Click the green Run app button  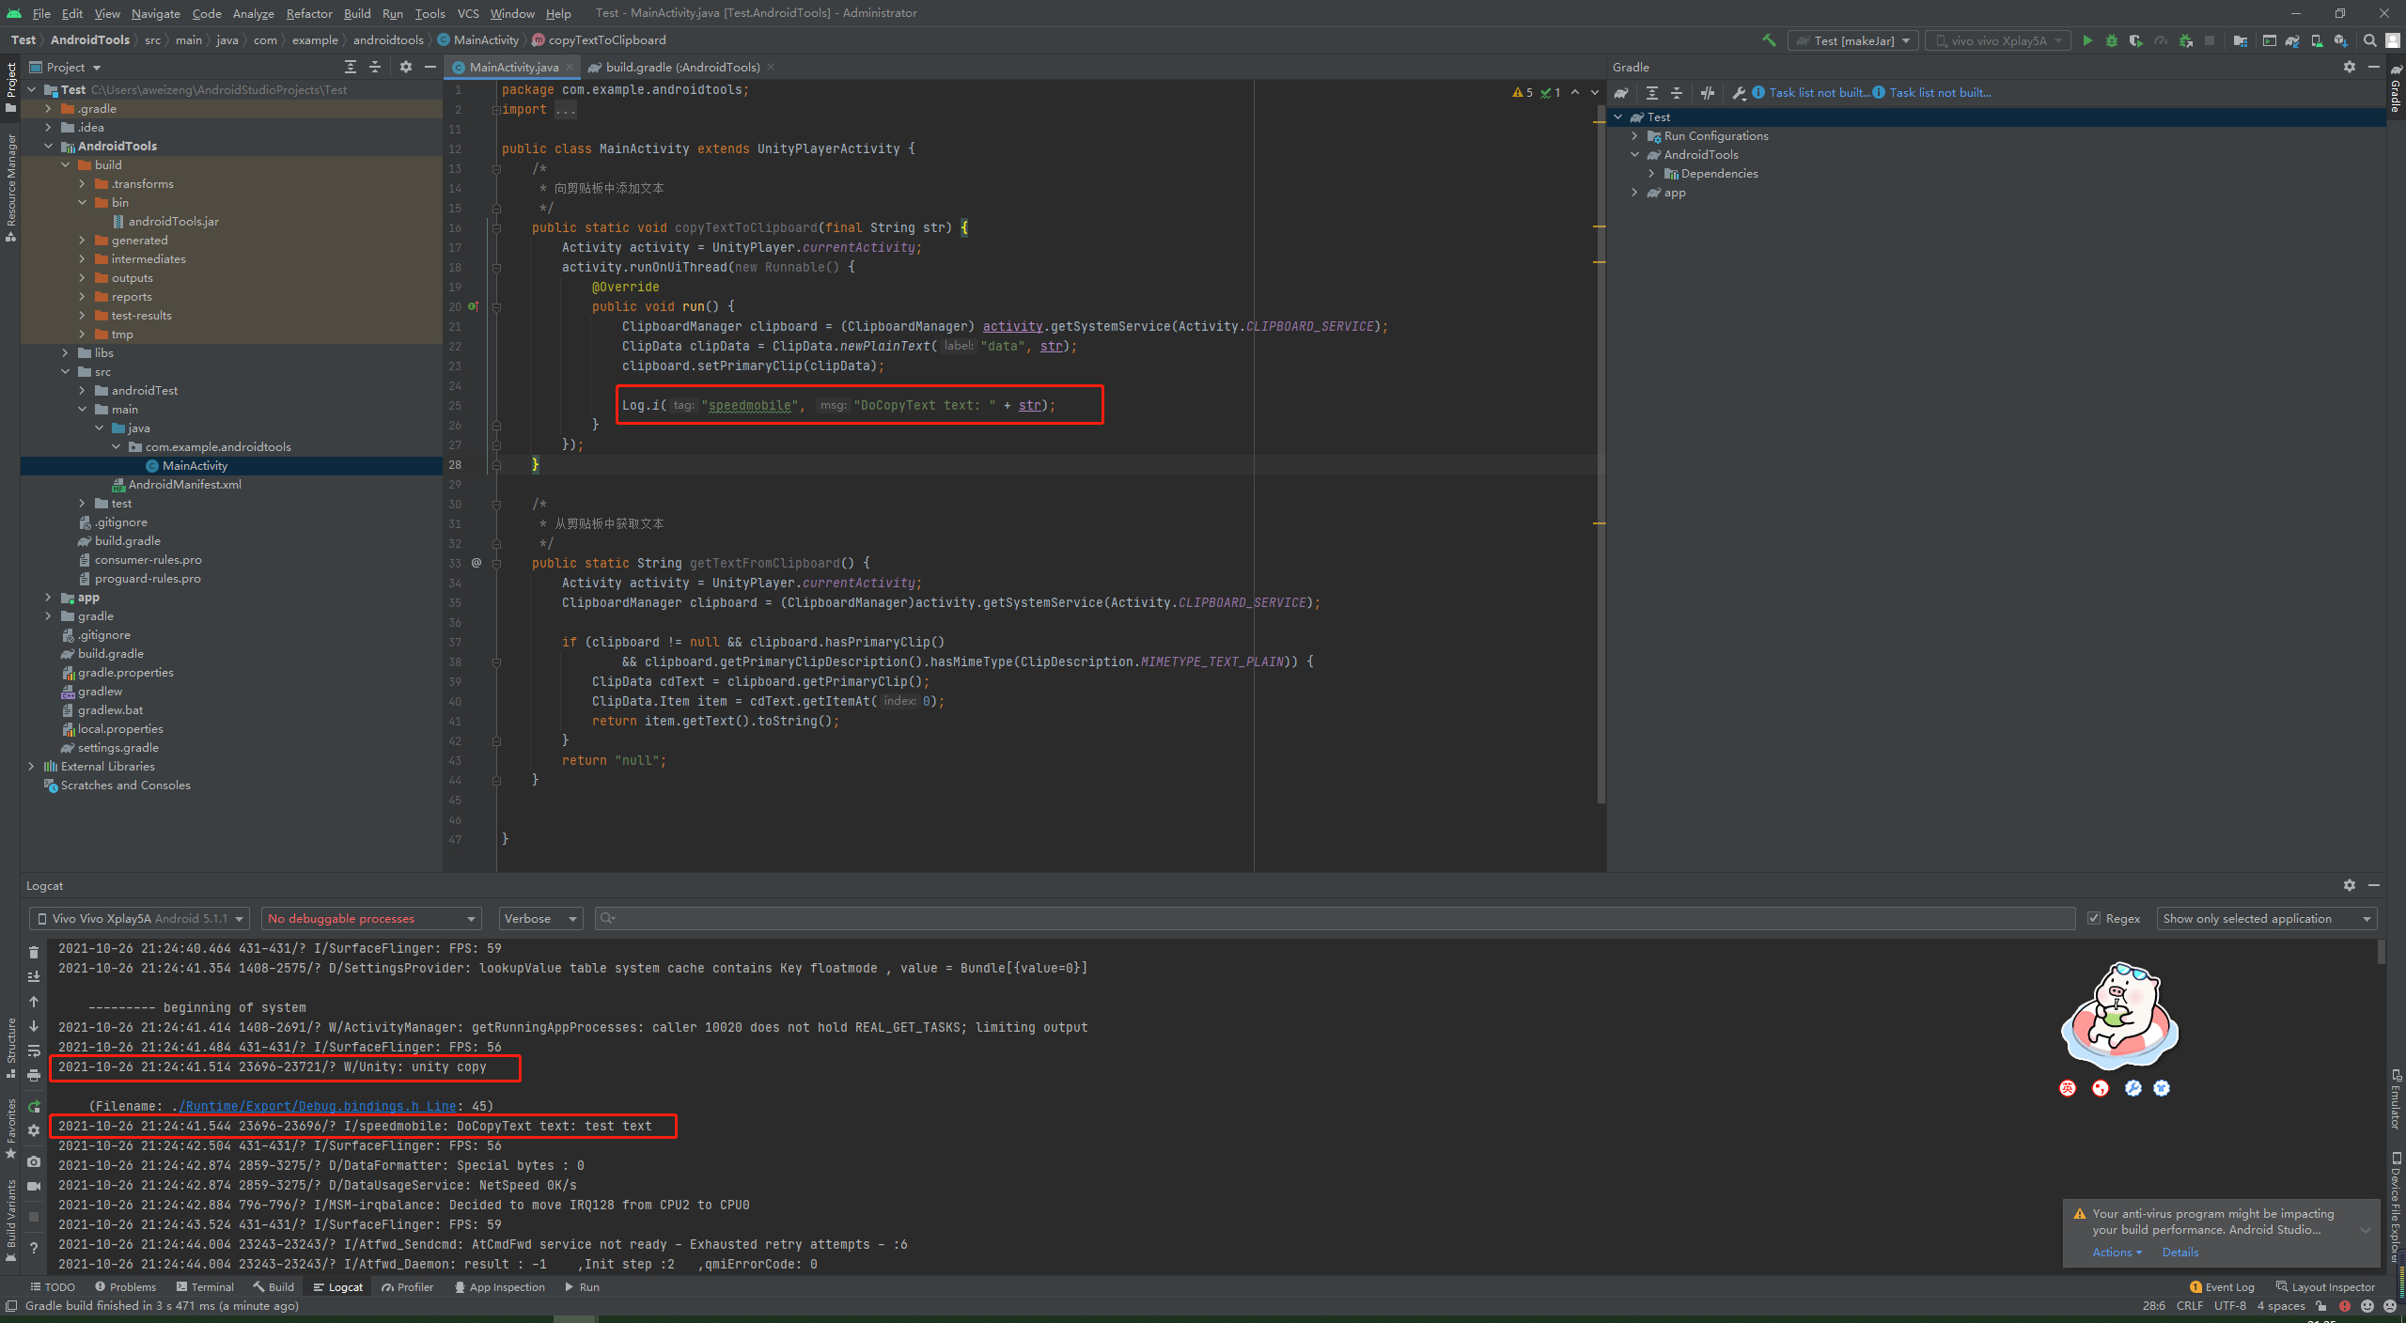[x=2087, y=40]
